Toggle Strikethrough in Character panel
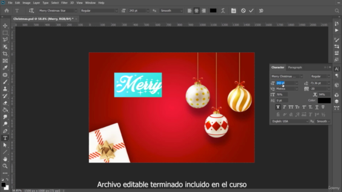Image resolution: width=342 pixels, height=192 pixels. [x=323, y=107]
